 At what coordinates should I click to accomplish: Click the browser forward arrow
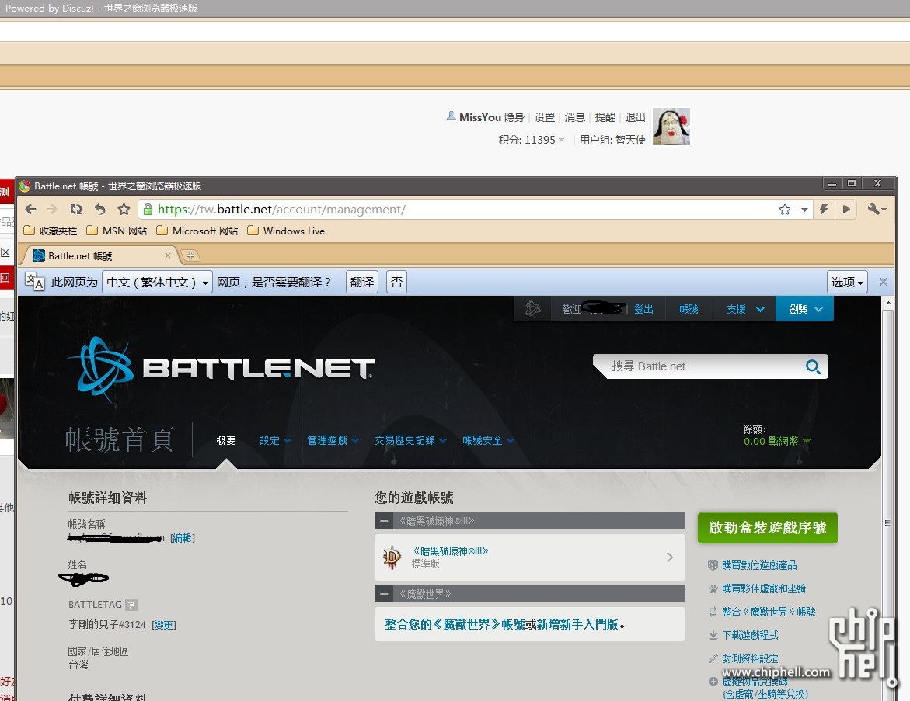(x=52, y=210)
